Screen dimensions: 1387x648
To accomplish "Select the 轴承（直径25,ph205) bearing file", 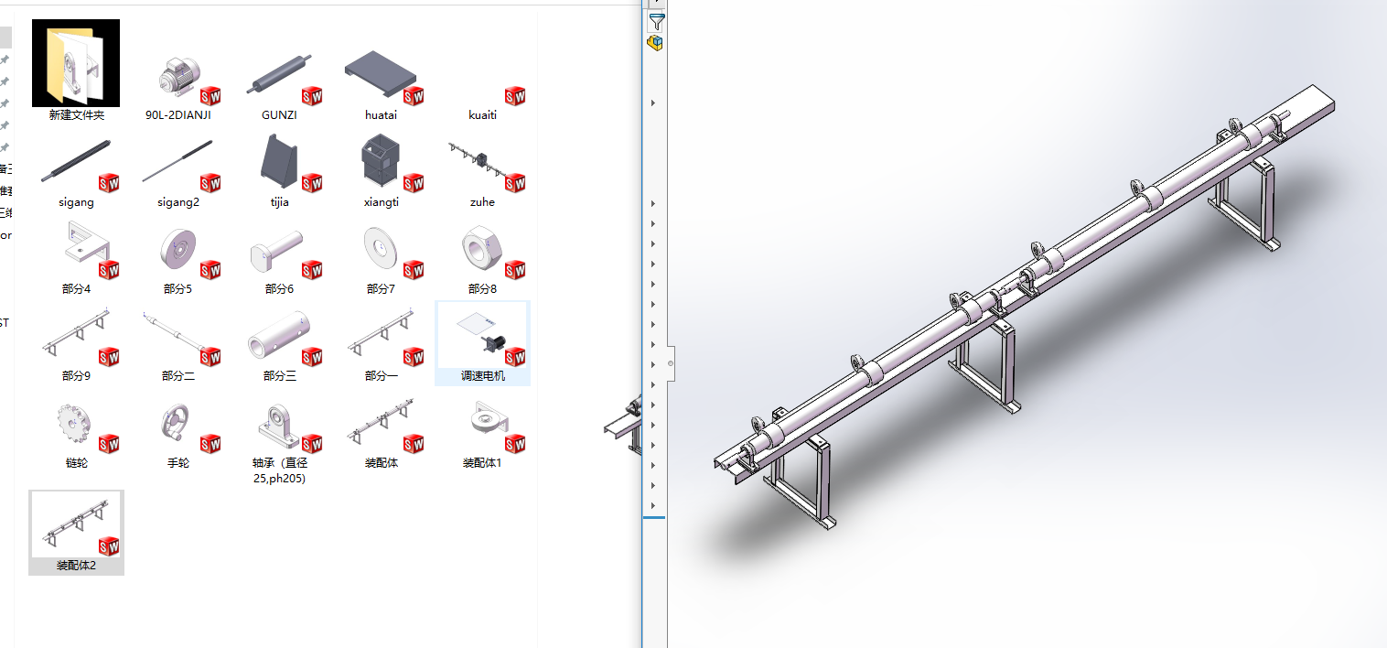I will (279, 441).
